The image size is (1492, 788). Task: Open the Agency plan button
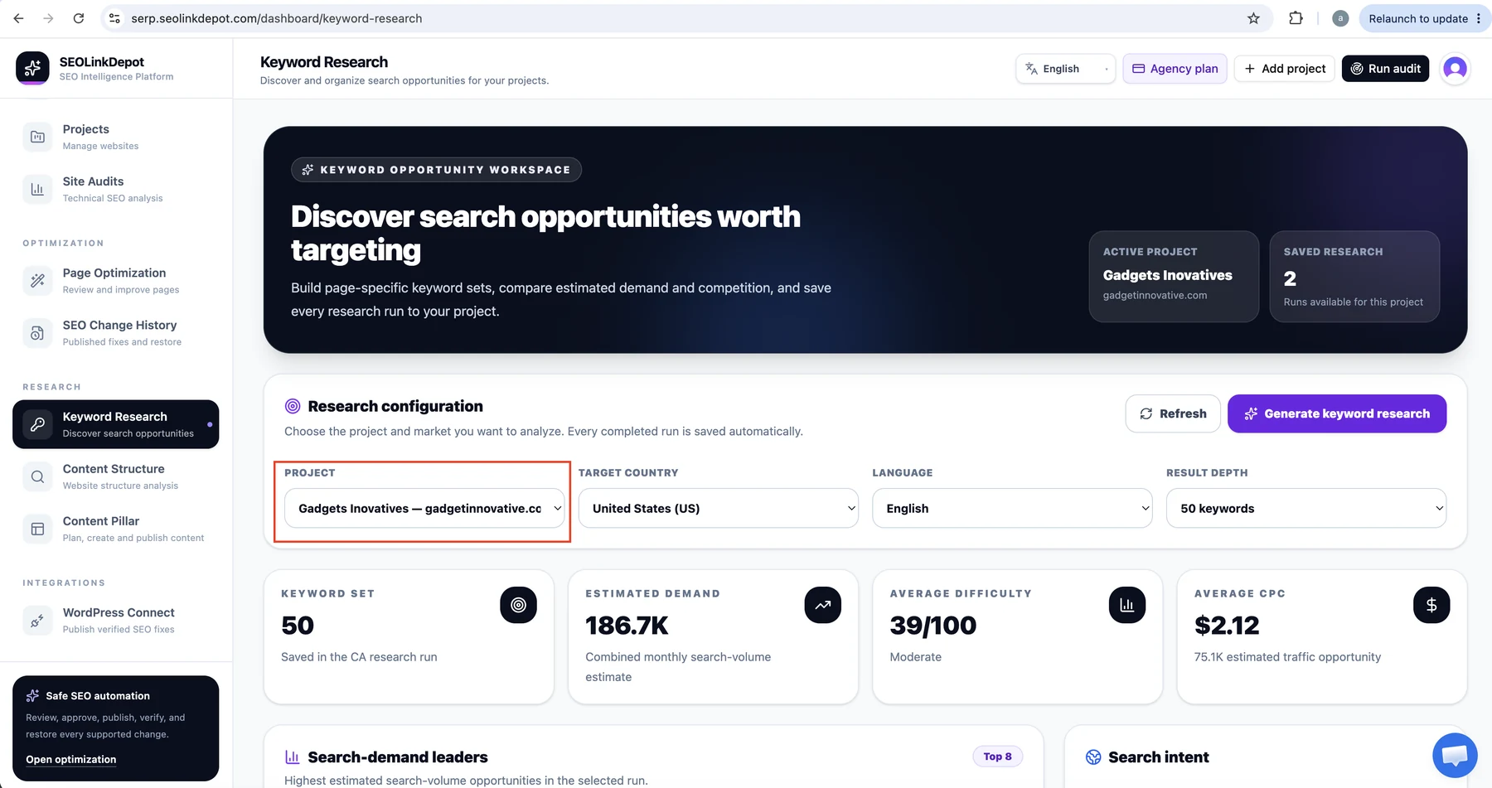[1175, 69]
